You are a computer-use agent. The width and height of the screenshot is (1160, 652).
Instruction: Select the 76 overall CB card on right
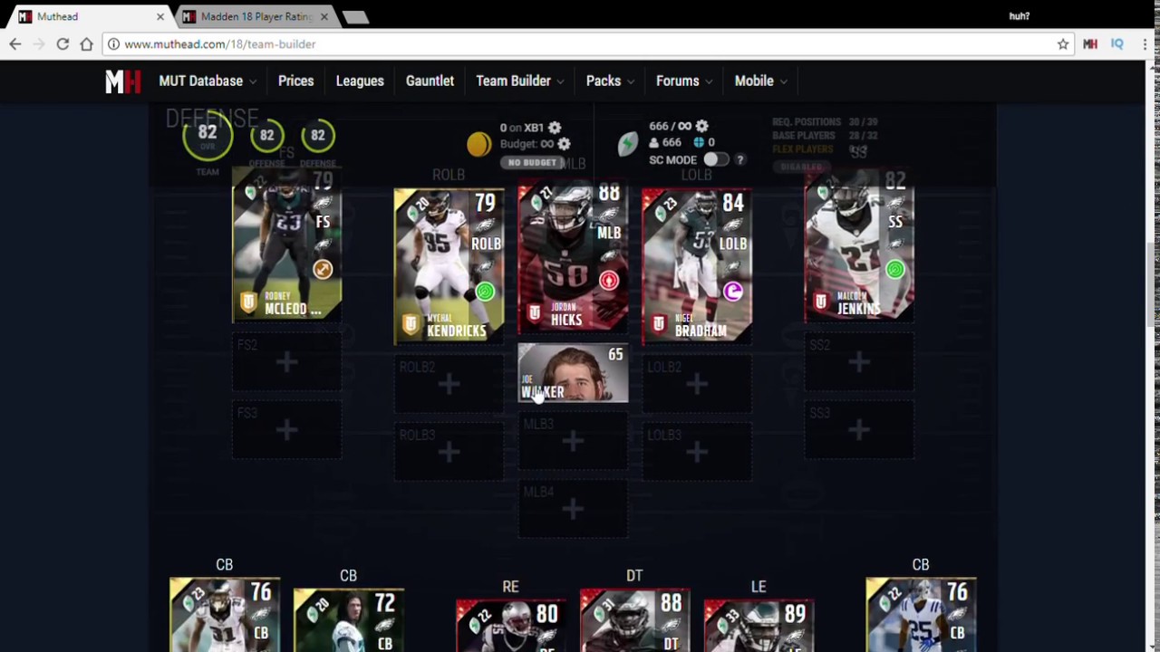(x=921, y=614)
